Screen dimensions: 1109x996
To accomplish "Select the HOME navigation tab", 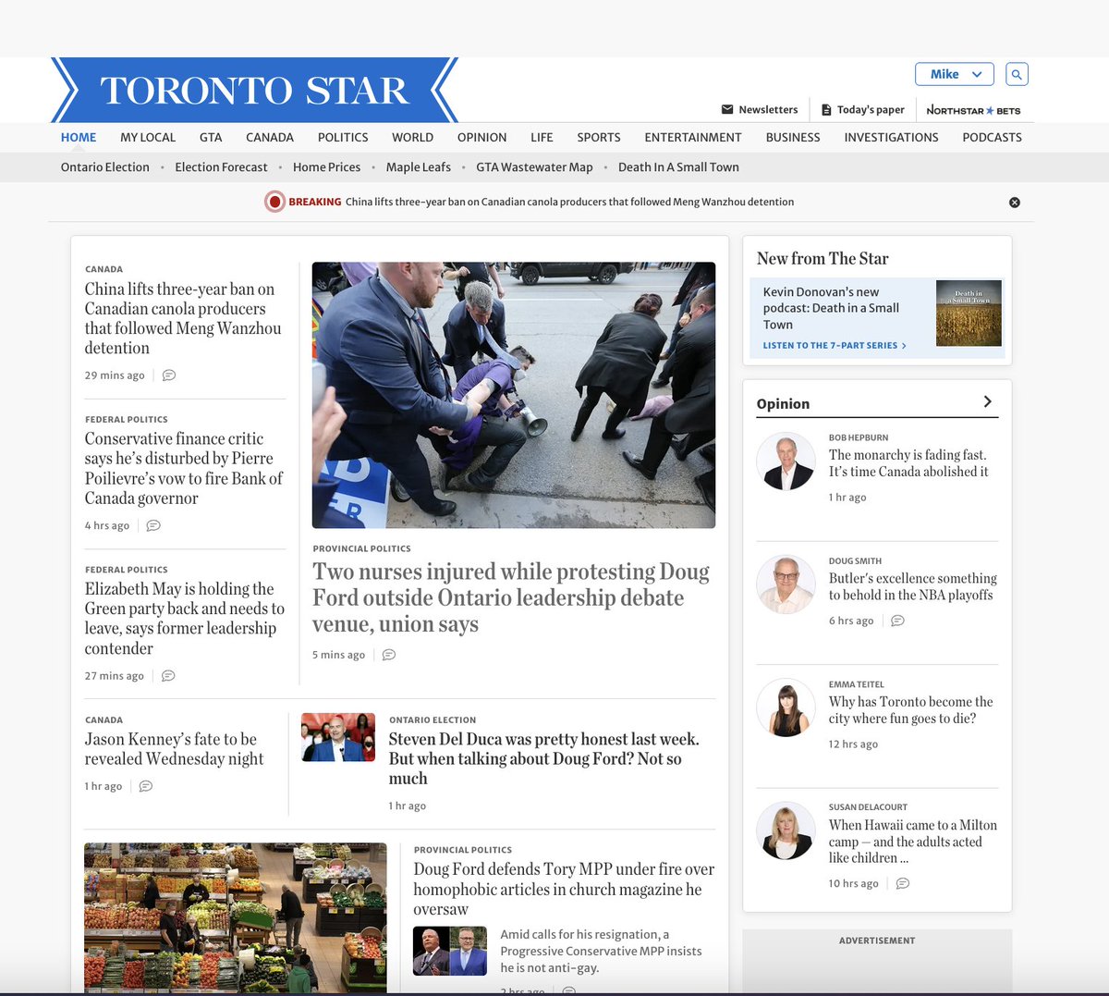I will [79, 137].
